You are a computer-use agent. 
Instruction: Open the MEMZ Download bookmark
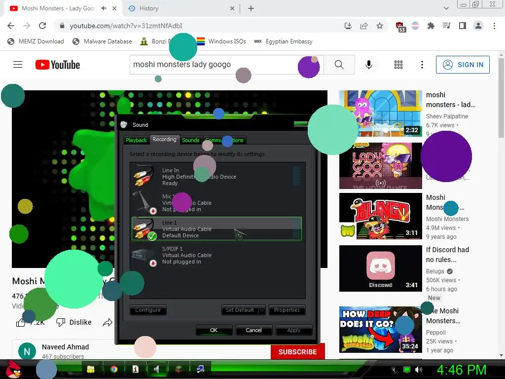[36, 41]
